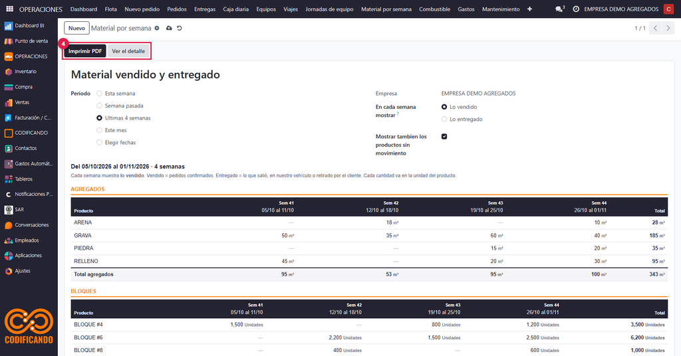Viewport: 681px width, 356px height.
Task: Open the Dashboard menu item
Action: coord(84,9)
